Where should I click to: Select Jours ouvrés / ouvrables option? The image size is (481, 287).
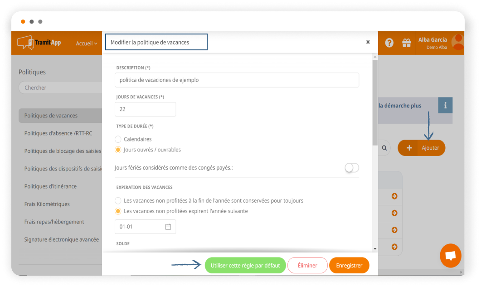118,150
